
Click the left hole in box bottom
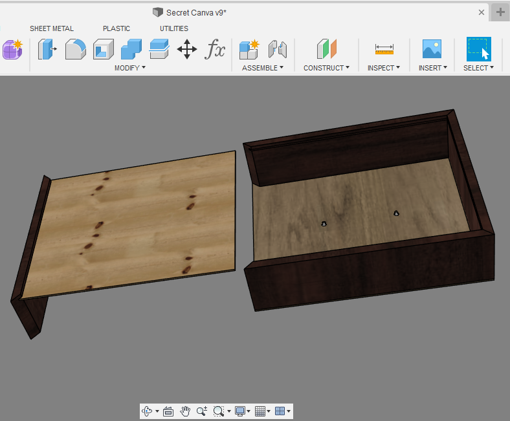[324, 224]
